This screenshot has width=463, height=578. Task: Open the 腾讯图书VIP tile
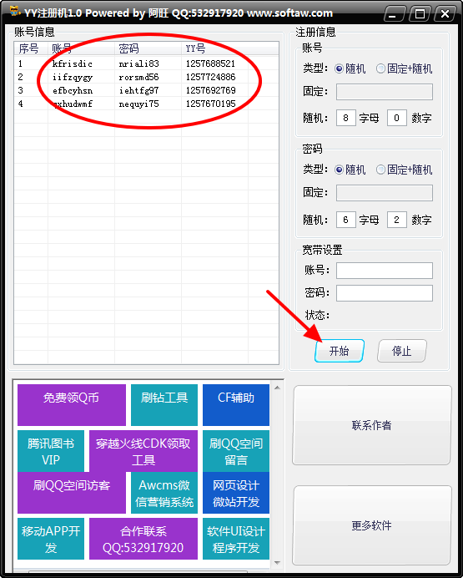pyautogui.click(x=51, y=451)
